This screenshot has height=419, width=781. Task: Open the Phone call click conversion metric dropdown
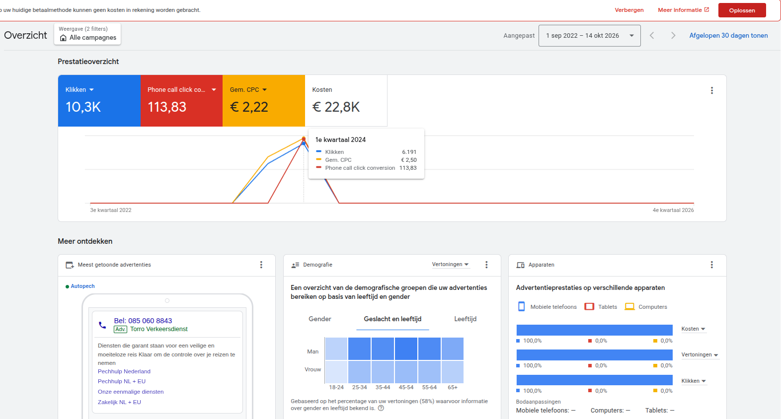[x=182, y=101]
